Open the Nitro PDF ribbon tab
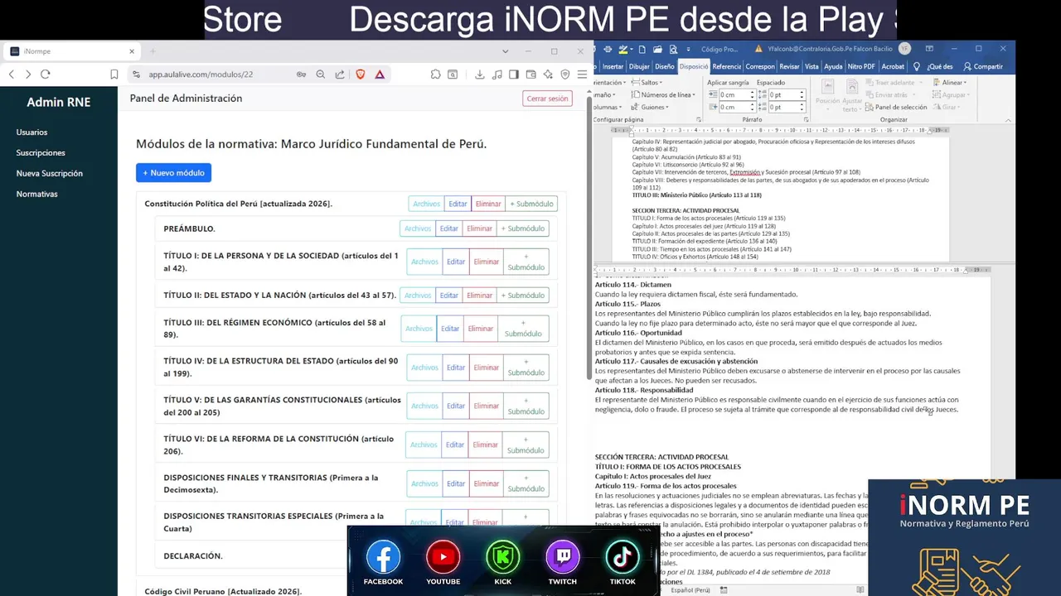Screen dimensions: 1061x596 (861, 66)
